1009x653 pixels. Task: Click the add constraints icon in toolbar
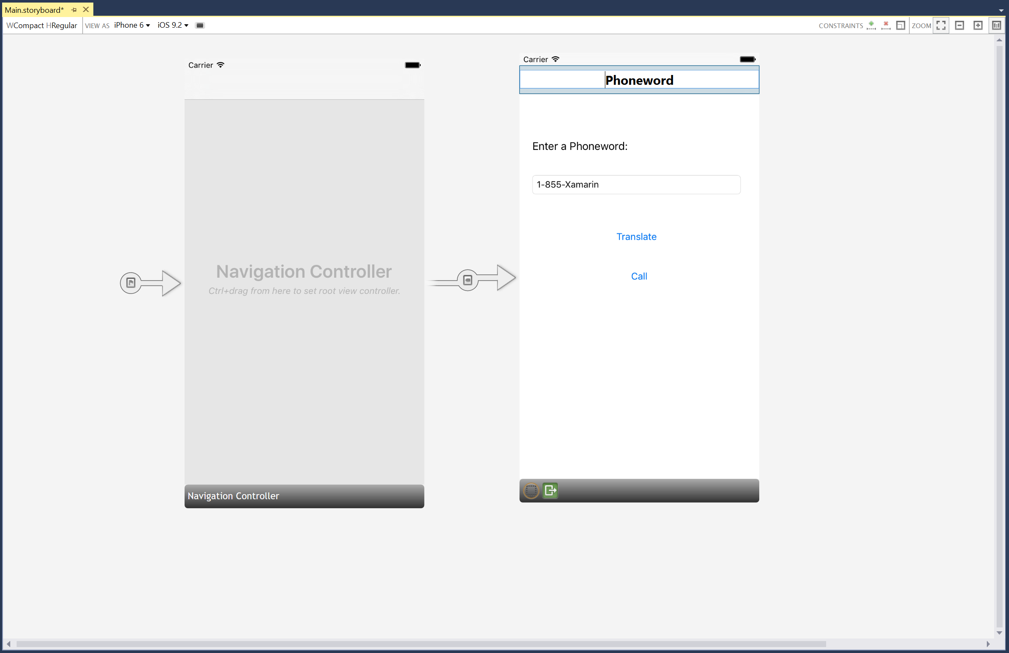pyautogui.click(x=870, y=25)
